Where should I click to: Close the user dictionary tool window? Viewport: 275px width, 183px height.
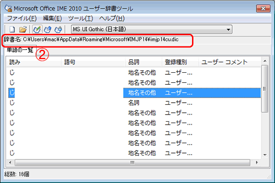pos(263,8)
